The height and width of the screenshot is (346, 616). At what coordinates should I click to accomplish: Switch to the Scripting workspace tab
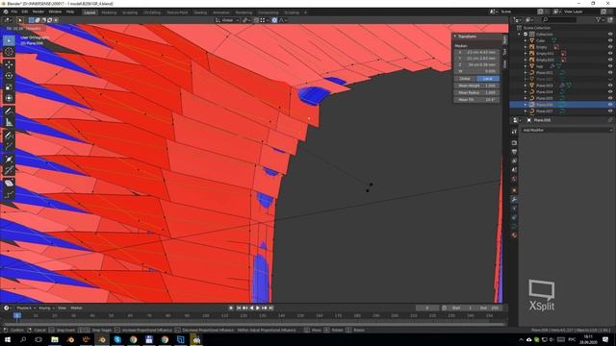pos(292,12)
